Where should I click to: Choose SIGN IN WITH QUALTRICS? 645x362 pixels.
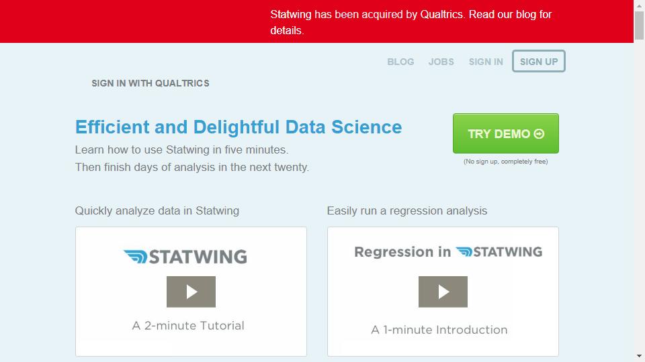[150, 83]
